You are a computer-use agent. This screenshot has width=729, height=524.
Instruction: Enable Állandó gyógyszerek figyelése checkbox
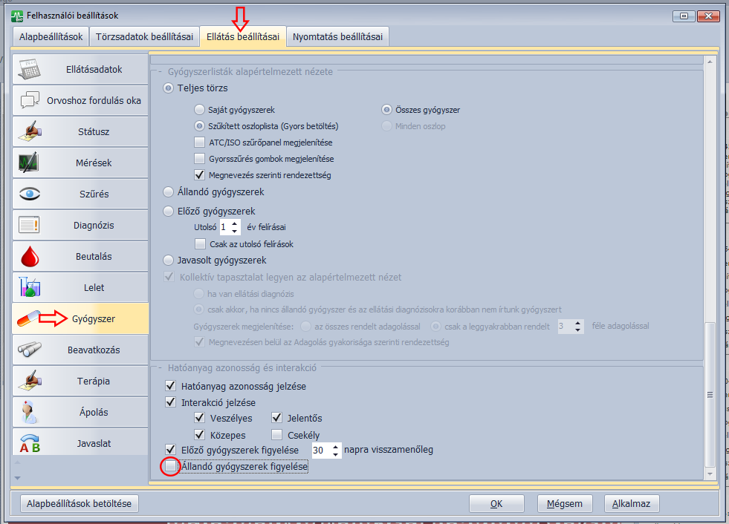click(171, 468)
